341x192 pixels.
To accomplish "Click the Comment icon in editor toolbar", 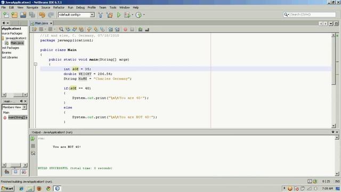I will 140,29.
